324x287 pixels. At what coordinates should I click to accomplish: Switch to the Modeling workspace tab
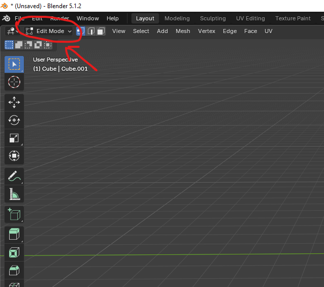[x=177, y=18]
